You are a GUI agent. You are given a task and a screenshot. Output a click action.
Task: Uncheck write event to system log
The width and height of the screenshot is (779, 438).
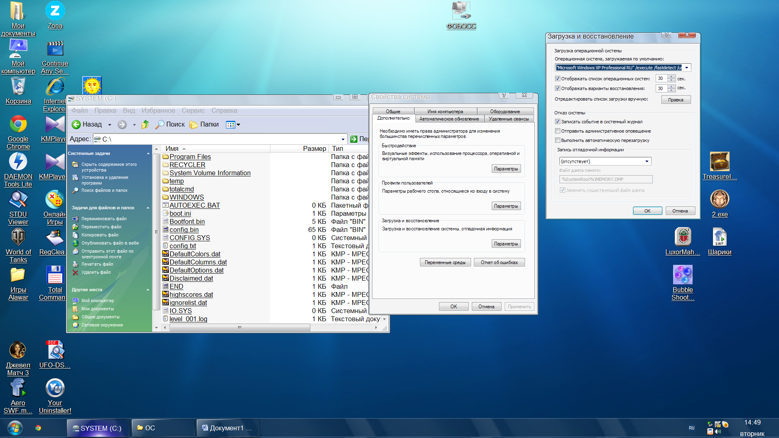[558, 122]
